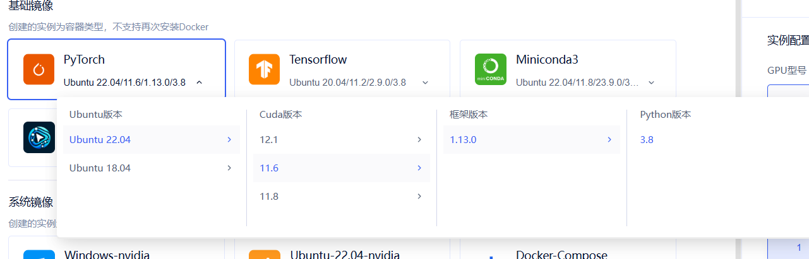The height and width of the screenshot is (259, 809).
Task: Click the Miniconda3 green logo icon
Action: (x=491, y=69)
